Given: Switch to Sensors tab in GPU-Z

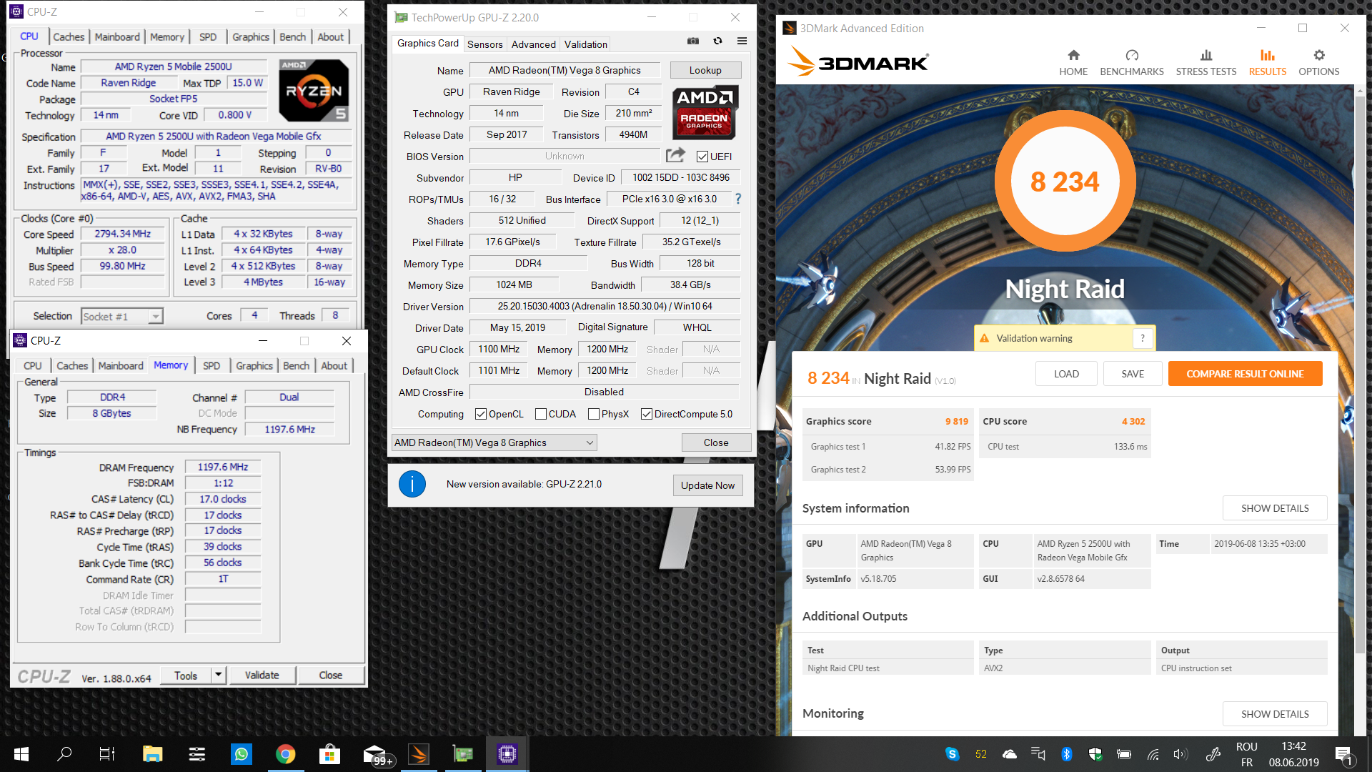Looking at the screenshot, I should 484,44.
